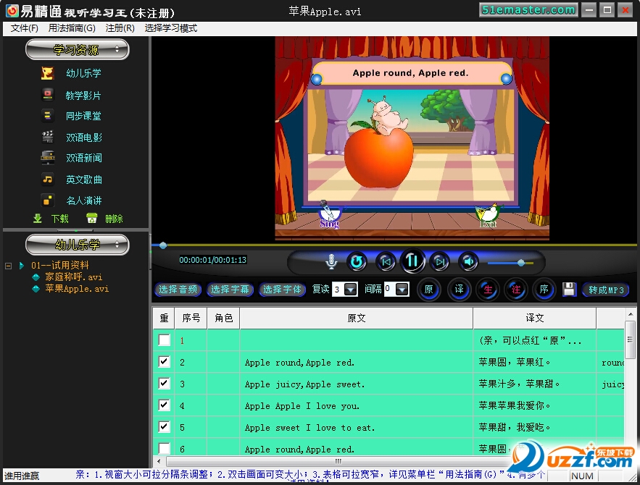The width and height of the screenshot is (640, 485).
Task: Click the floppy disk save icon
Action: coord(569,290)
